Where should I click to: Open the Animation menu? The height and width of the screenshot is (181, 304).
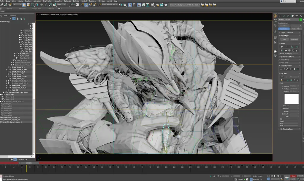(x=37, y=1)
